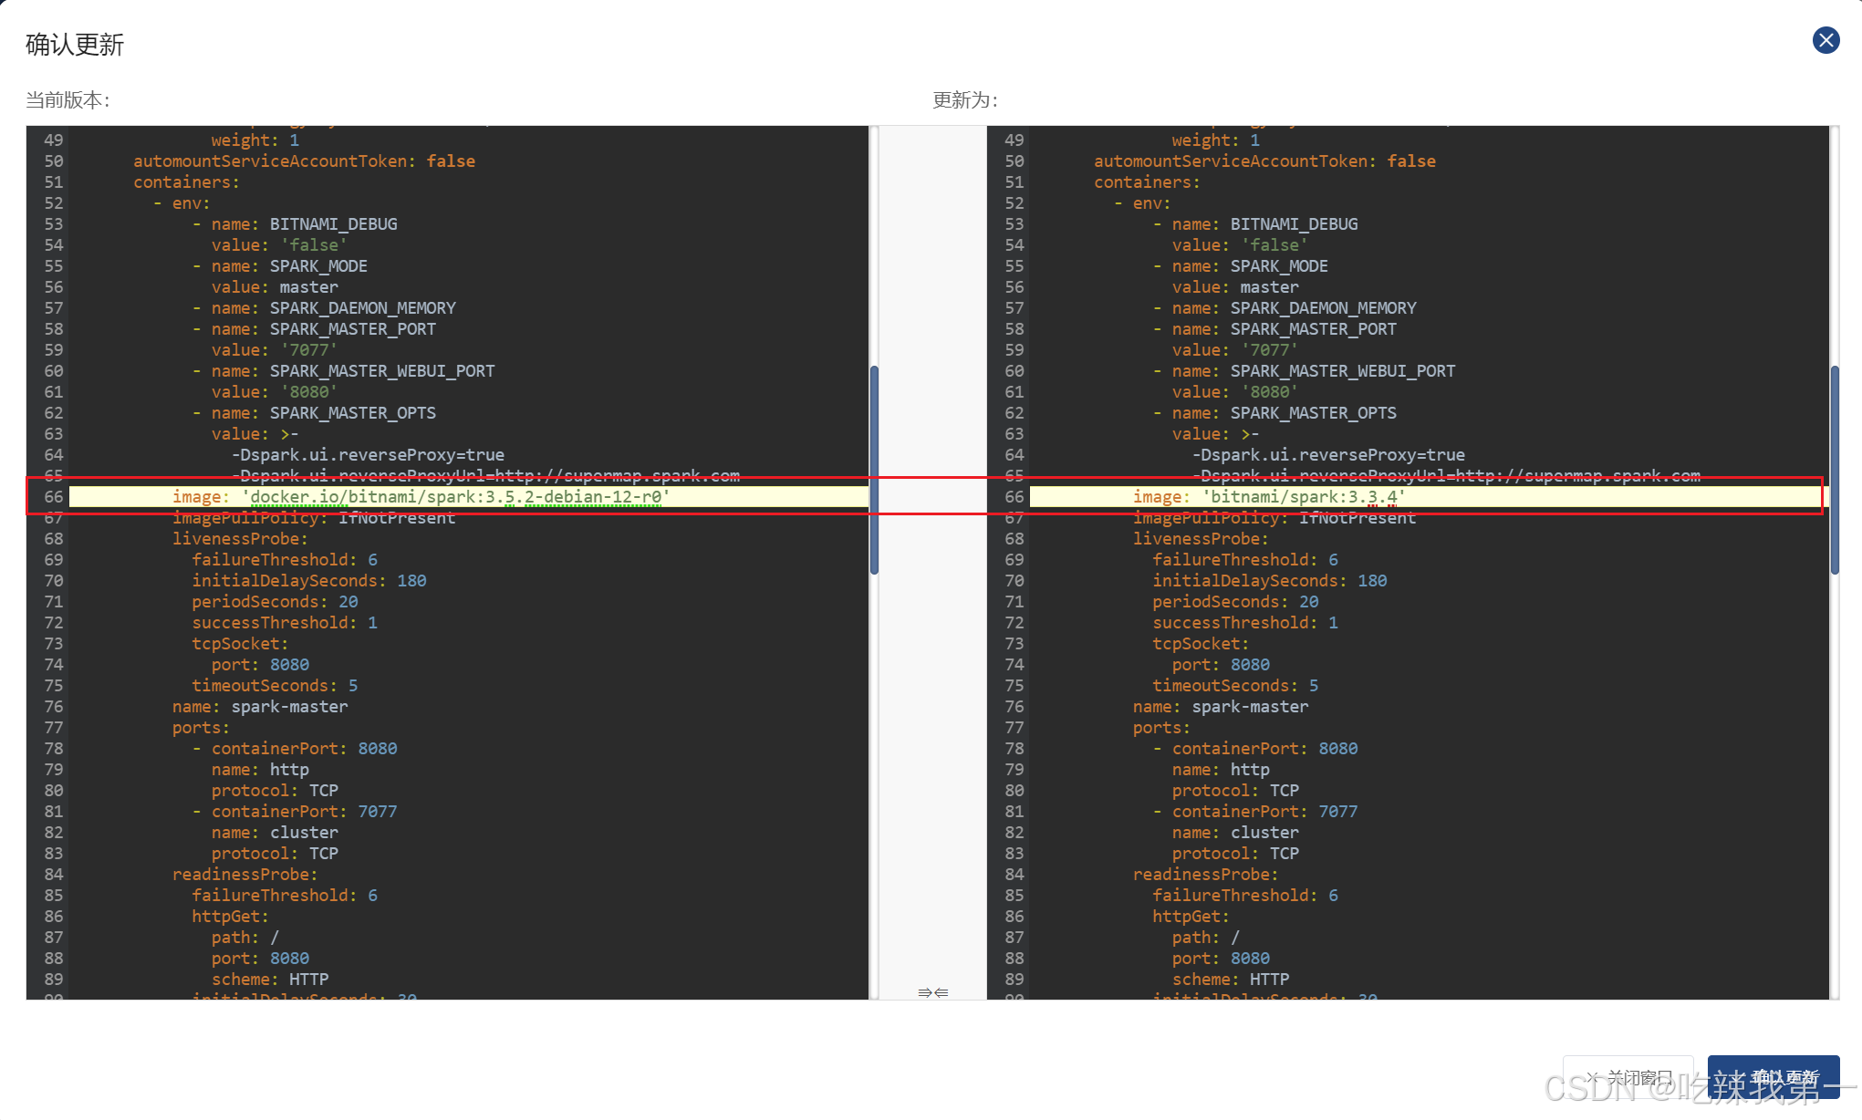Click SPARK_MASTER_WEBUI_PORT in the right editor
The width and height of the screenshot is (1862, 1120).
[x=1342, y=371]
